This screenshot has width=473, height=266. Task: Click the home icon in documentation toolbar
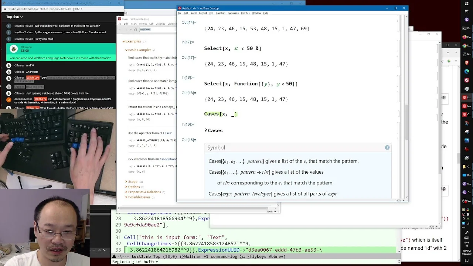pos(136,30)
